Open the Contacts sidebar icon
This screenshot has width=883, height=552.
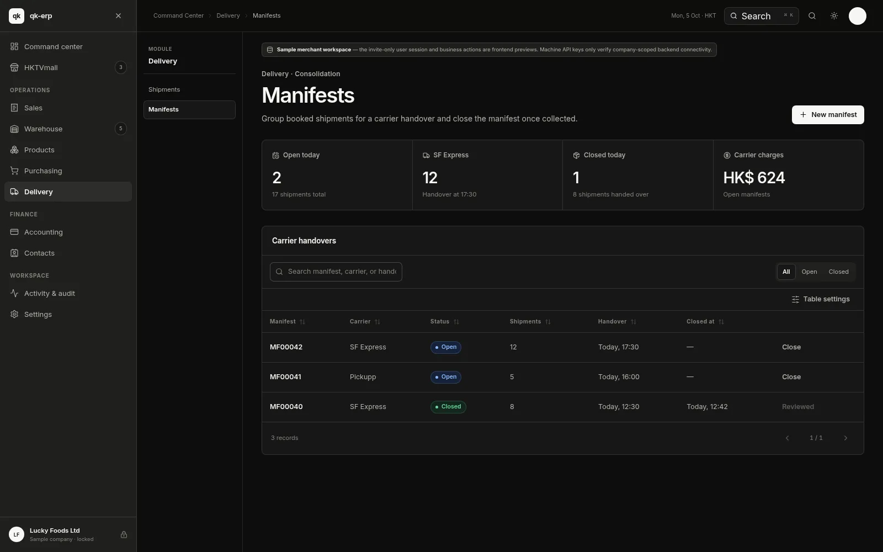14,253
